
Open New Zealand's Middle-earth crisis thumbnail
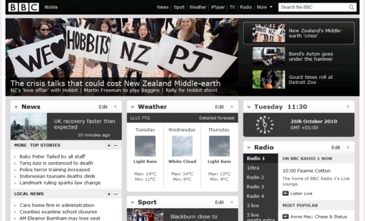tap(269, 33)
